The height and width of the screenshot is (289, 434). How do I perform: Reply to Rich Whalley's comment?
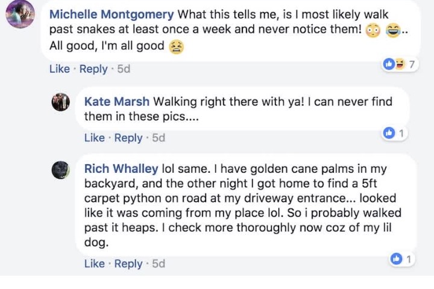tap(128, 264)
